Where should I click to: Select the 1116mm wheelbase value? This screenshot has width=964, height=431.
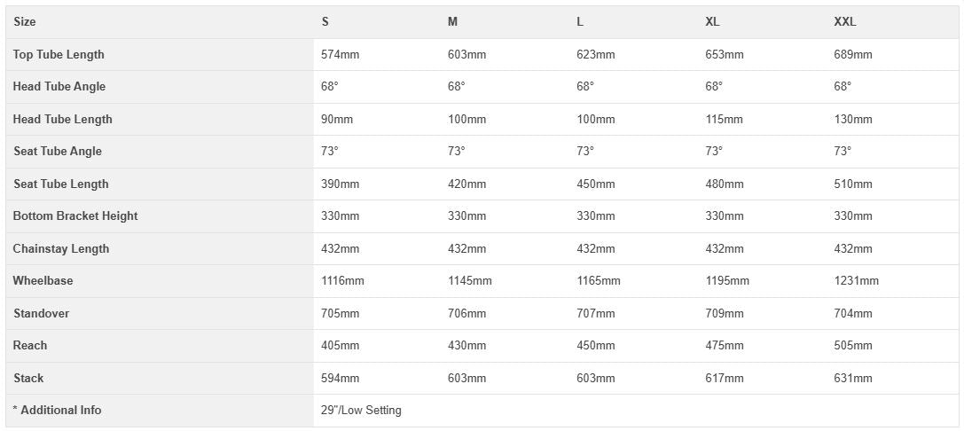pyautogui.click(x=342, y=281)
